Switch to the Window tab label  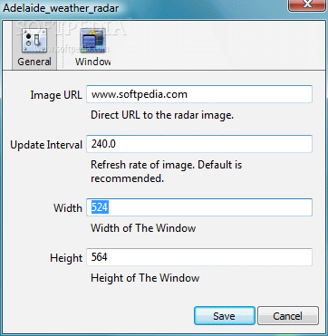pos(92,62)
